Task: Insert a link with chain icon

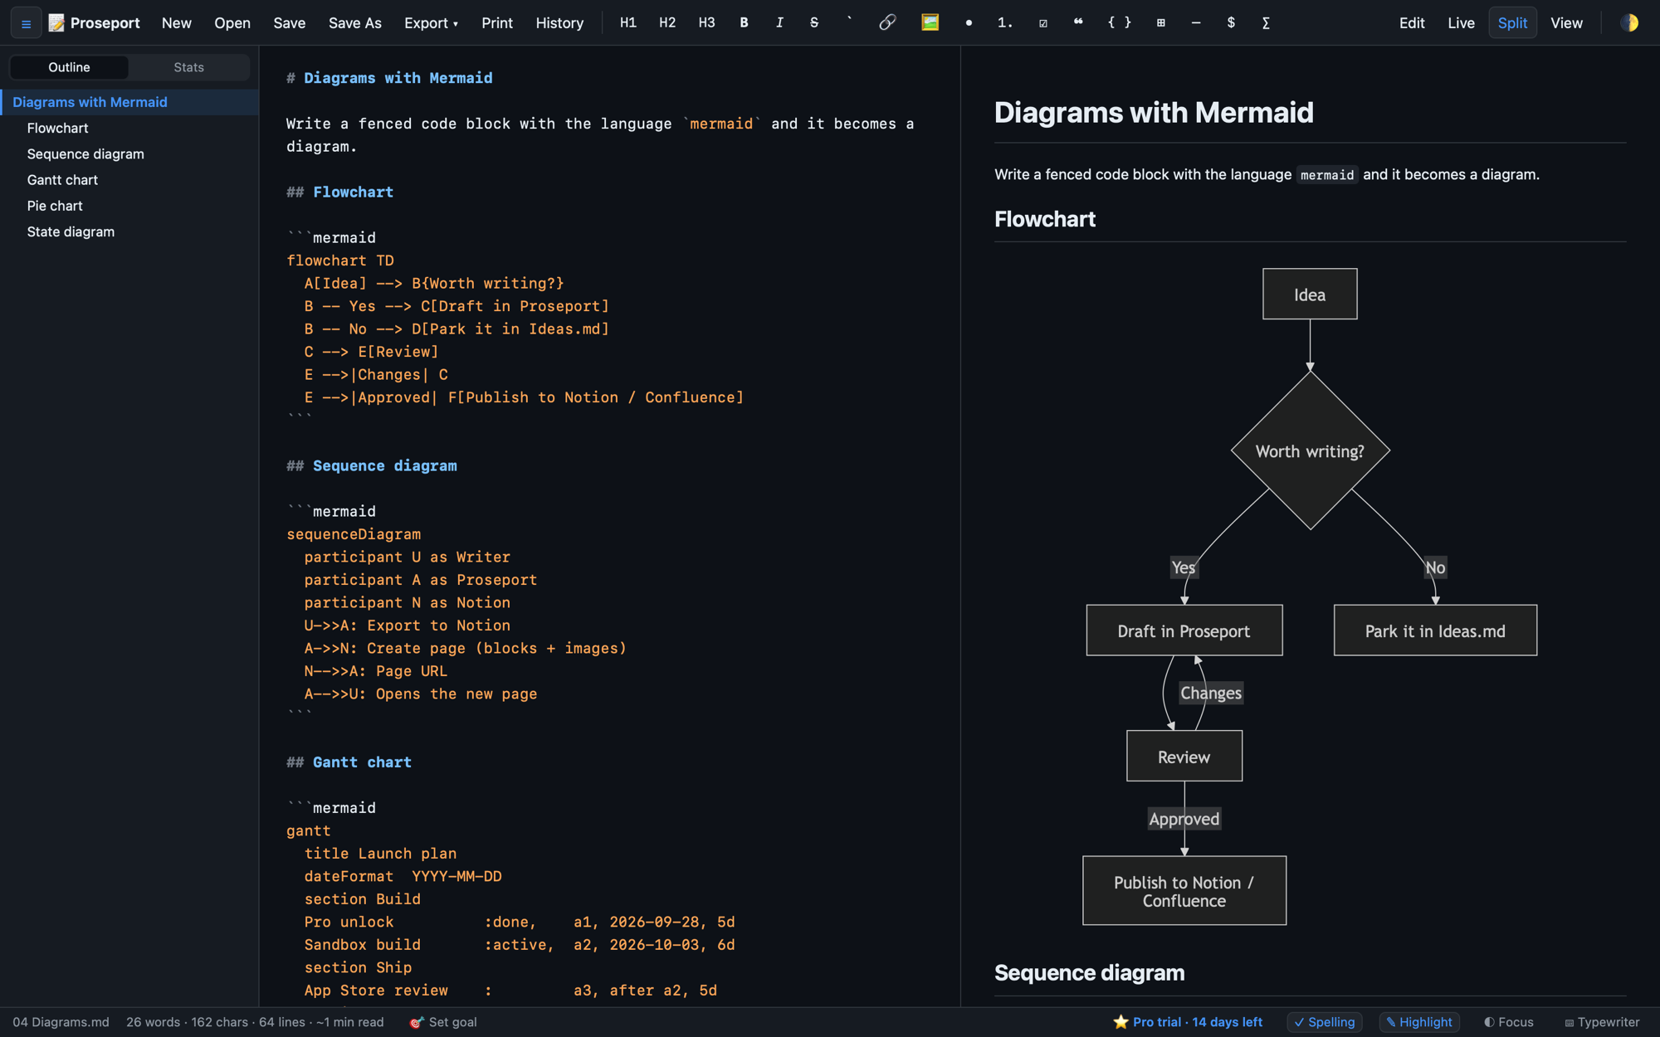Action: tap(887, 23)
